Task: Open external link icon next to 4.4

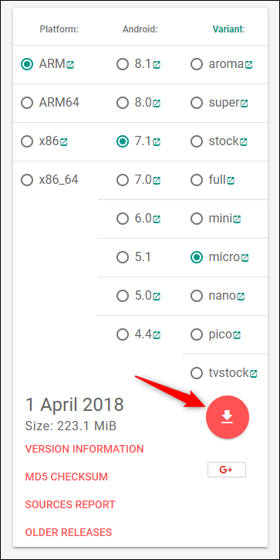Action: click(157, 335)
